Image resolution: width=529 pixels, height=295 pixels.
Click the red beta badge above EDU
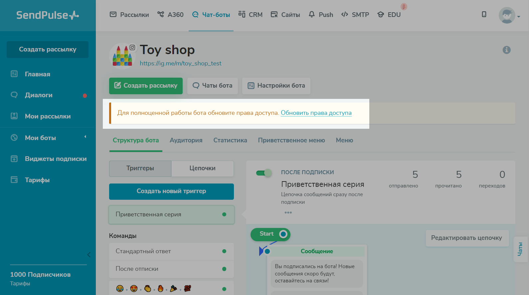pos(404,7)
